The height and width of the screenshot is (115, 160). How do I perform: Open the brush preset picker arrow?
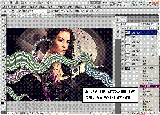coord(16,11)
